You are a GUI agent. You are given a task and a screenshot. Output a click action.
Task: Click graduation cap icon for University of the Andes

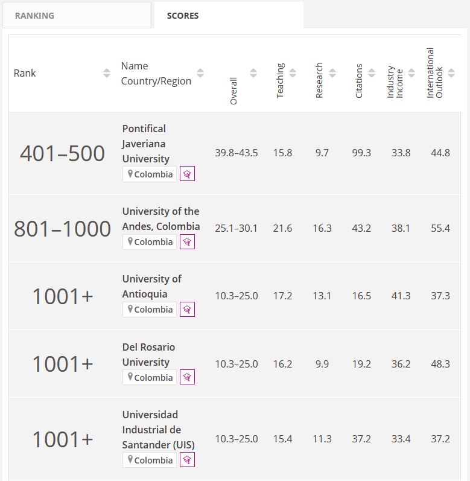[x=187, y=242]
